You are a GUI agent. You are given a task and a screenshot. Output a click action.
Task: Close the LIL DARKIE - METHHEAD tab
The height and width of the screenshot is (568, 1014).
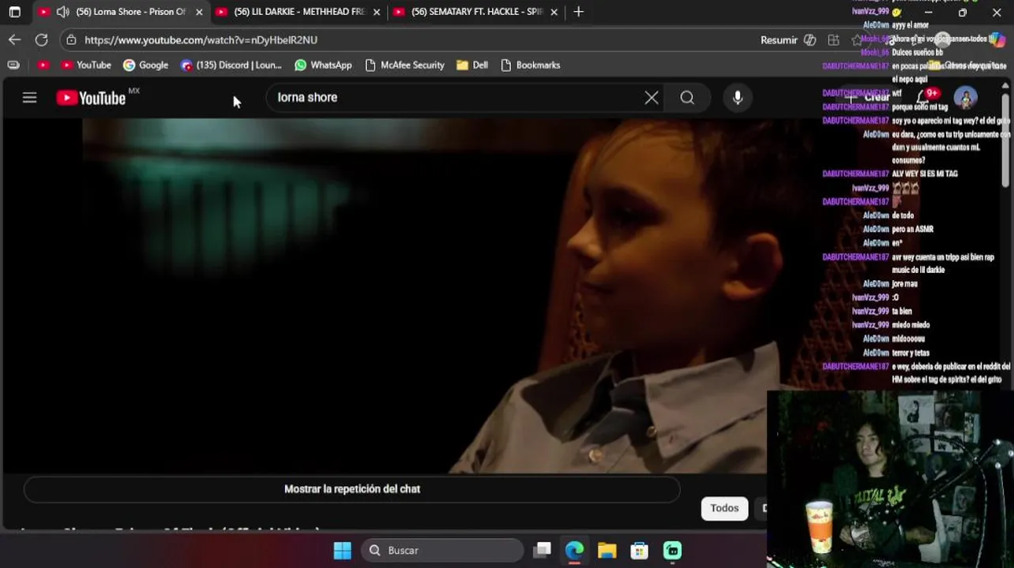pos(377,12)
